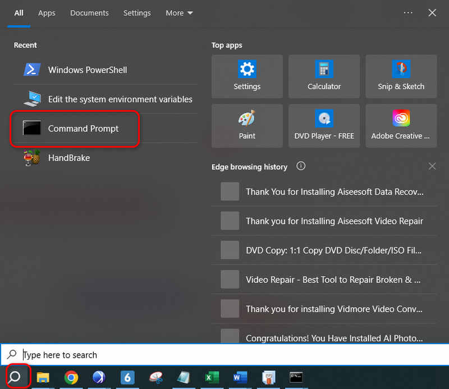
Task: Open the three-dots options menu
Action: (408, 12)
